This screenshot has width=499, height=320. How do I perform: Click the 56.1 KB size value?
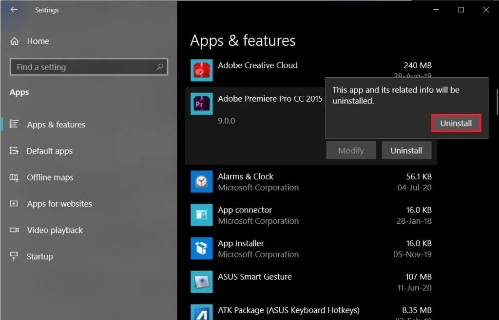(419, 176)
